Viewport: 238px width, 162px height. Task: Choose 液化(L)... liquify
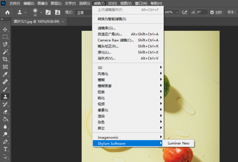128,52
